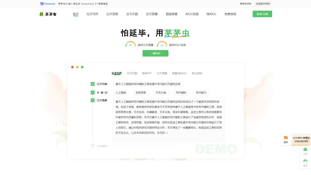Open 论文开题 in the top navigation
Viewport: 311px width, 175px height.
(x=132, y=14)
